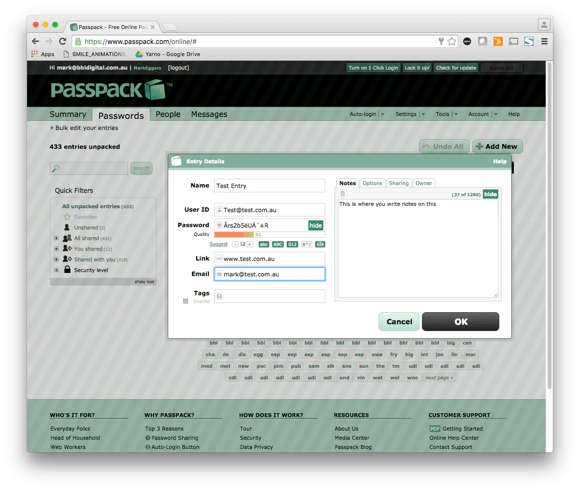The width and height of the screenshot is (580, 491).
Task: Click into the notes text area
Action: (x=418, y=248)
